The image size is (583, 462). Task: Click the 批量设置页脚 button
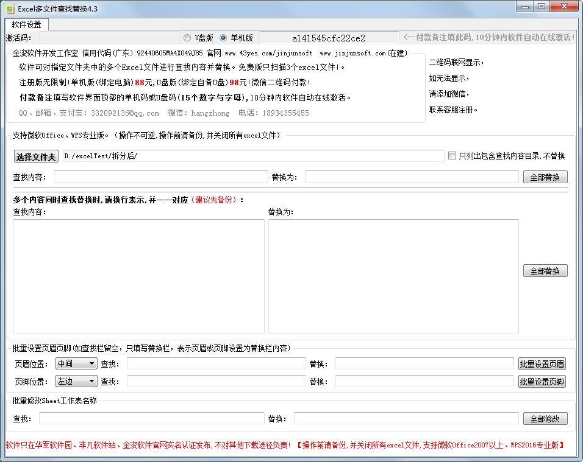[542, 382]
